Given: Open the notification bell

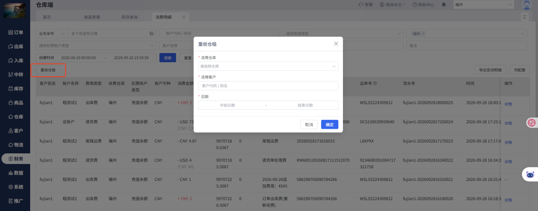Looking at the screenshot, I should (444, 5).
